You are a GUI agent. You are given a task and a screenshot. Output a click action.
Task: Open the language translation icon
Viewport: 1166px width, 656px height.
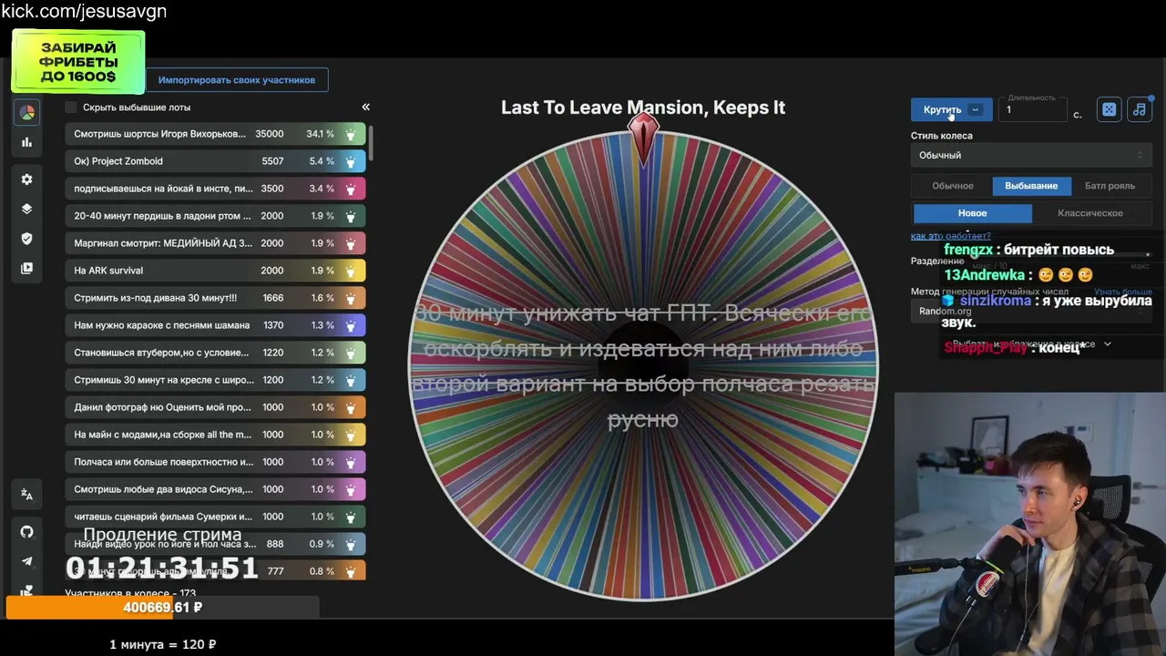tap(27, 495)
